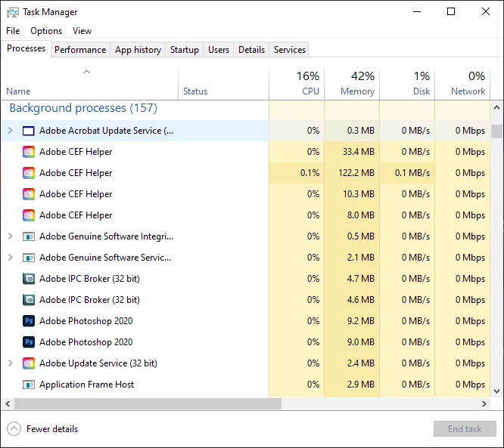The image size is (504, 448).
Task: Click the icon of the 33.4 MB Adobe CEF Helper
Action: click(x=29, y=152)
